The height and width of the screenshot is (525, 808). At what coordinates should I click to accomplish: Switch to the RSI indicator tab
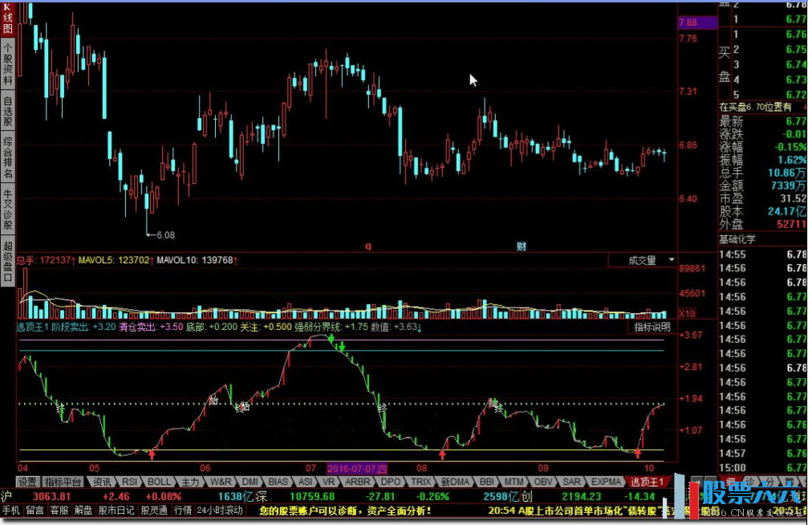click(x=128, y=482)
